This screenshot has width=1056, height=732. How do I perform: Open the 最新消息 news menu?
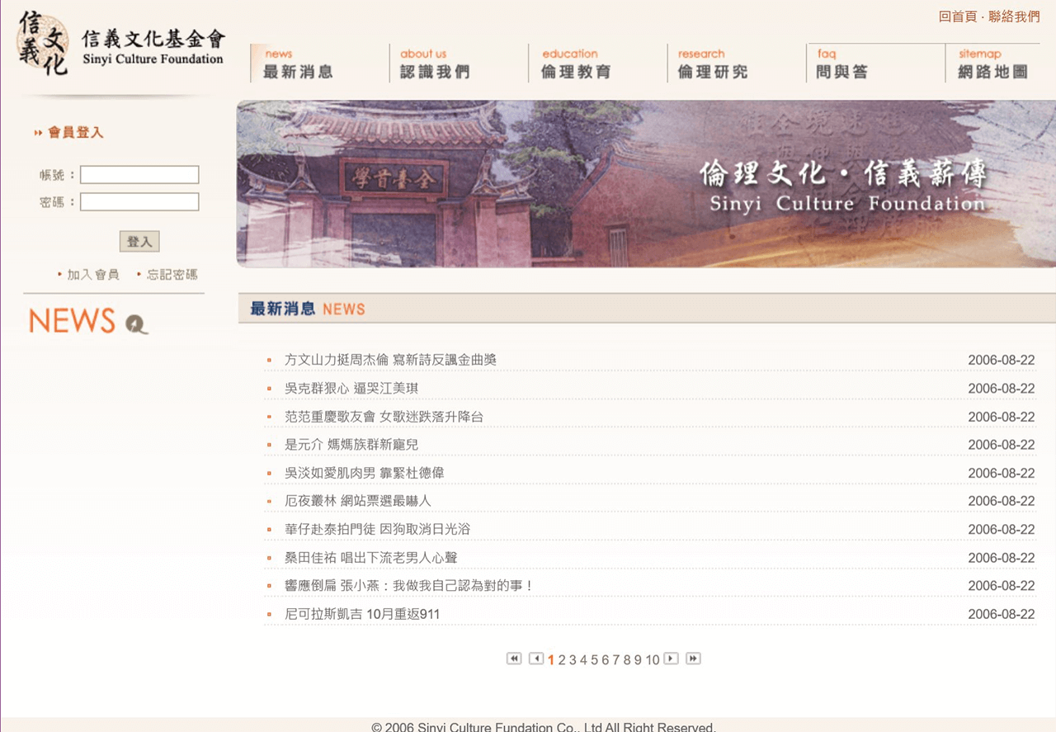[298, 64]
